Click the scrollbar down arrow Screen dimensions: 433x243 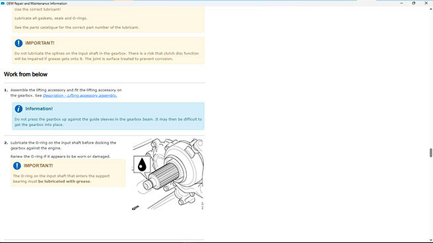(x=430, y=240)
